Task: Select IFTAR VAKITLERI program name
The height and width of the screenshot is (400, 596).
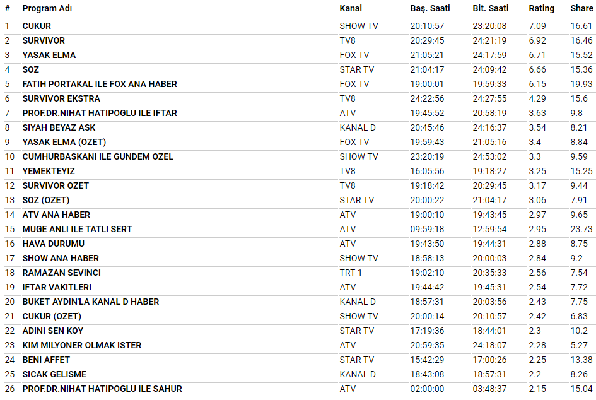Action: tap(57, 287)
